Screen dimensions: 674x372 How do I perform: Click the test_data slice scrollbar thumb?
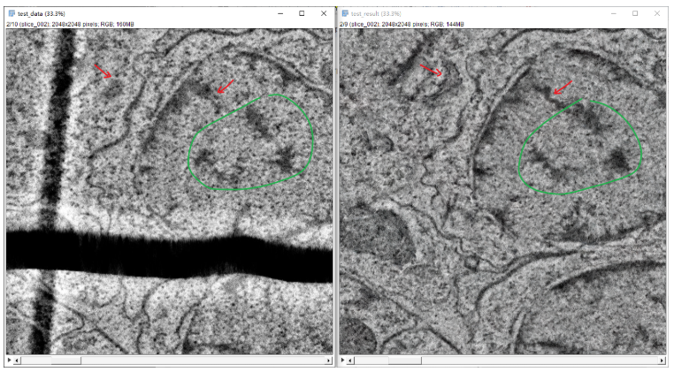point(65,361)
